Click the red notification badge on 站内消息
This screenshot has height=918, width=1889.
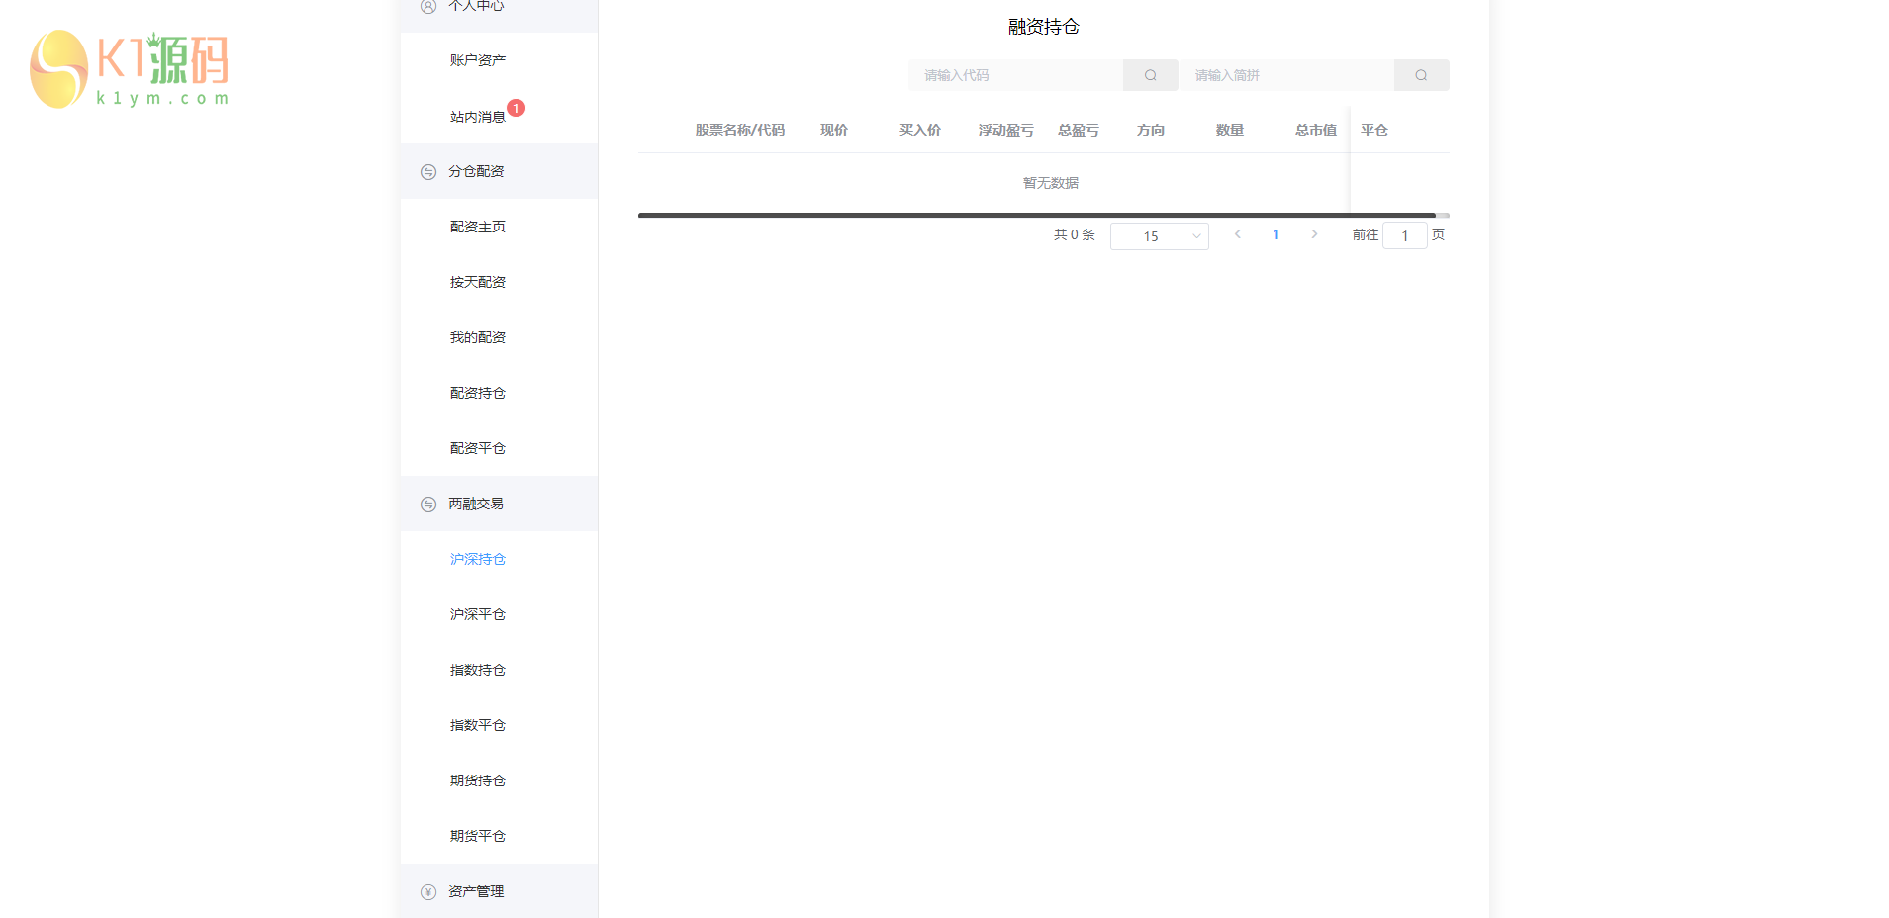coord(516,108)
